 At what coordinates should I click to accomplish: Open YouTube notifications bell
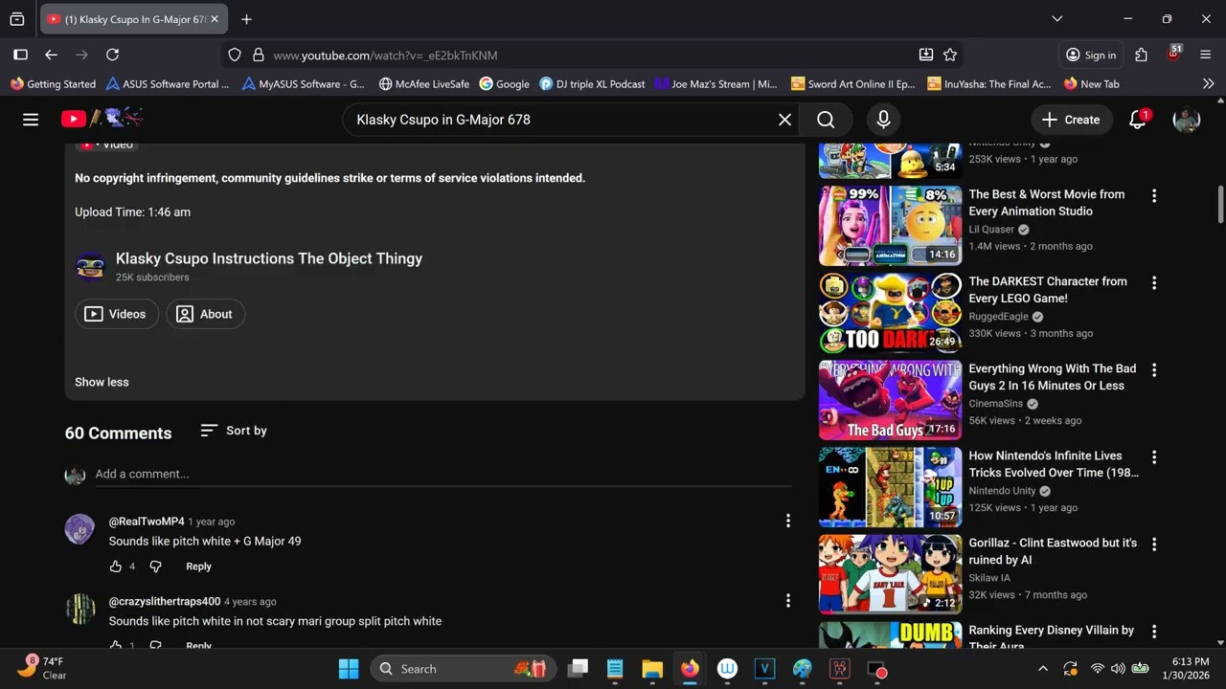tap(1138, 120)
